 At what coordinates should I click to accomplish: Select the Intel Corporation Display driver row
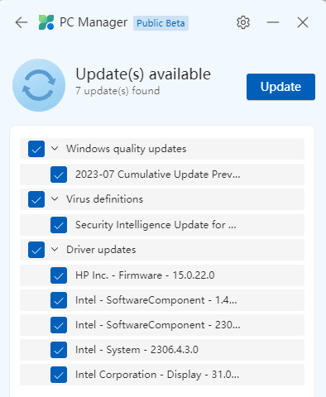point(162,375)
